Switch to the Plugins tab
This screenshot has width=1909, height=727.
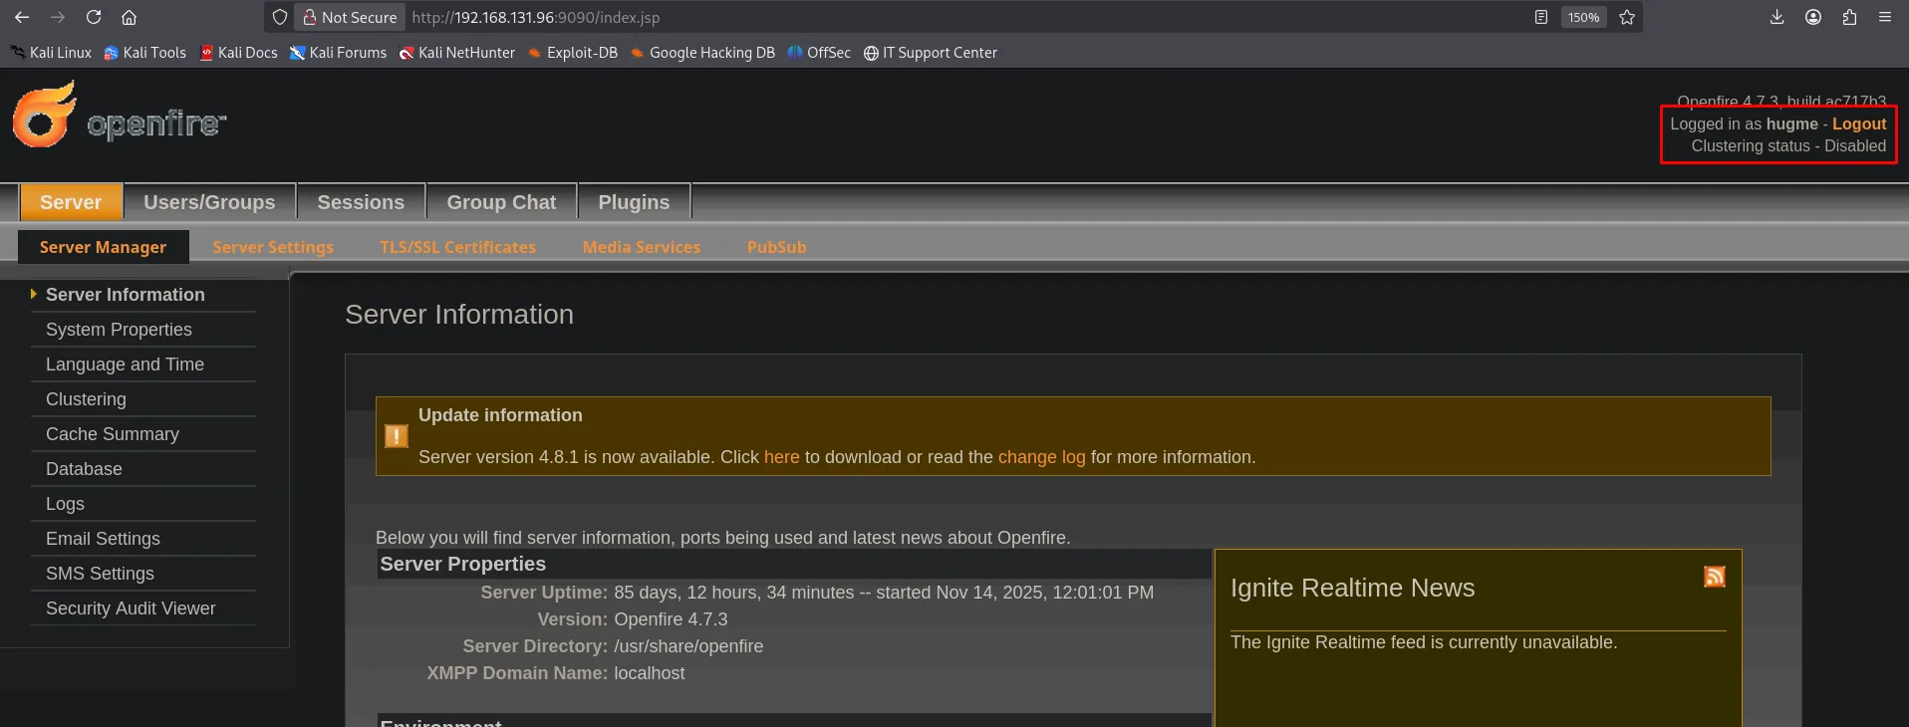(634, 202)
